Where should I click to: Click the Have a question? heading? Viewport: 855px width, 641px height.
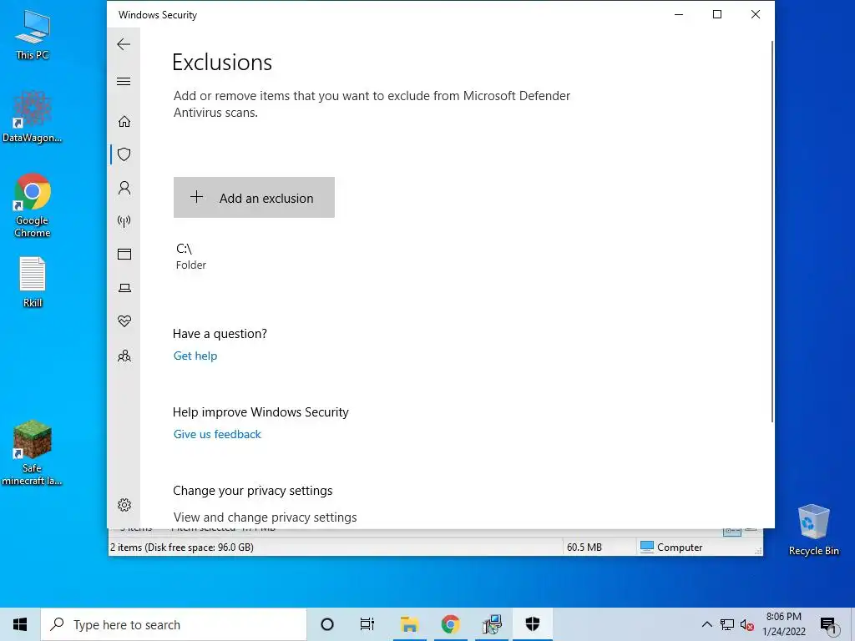tap(220, 334)
